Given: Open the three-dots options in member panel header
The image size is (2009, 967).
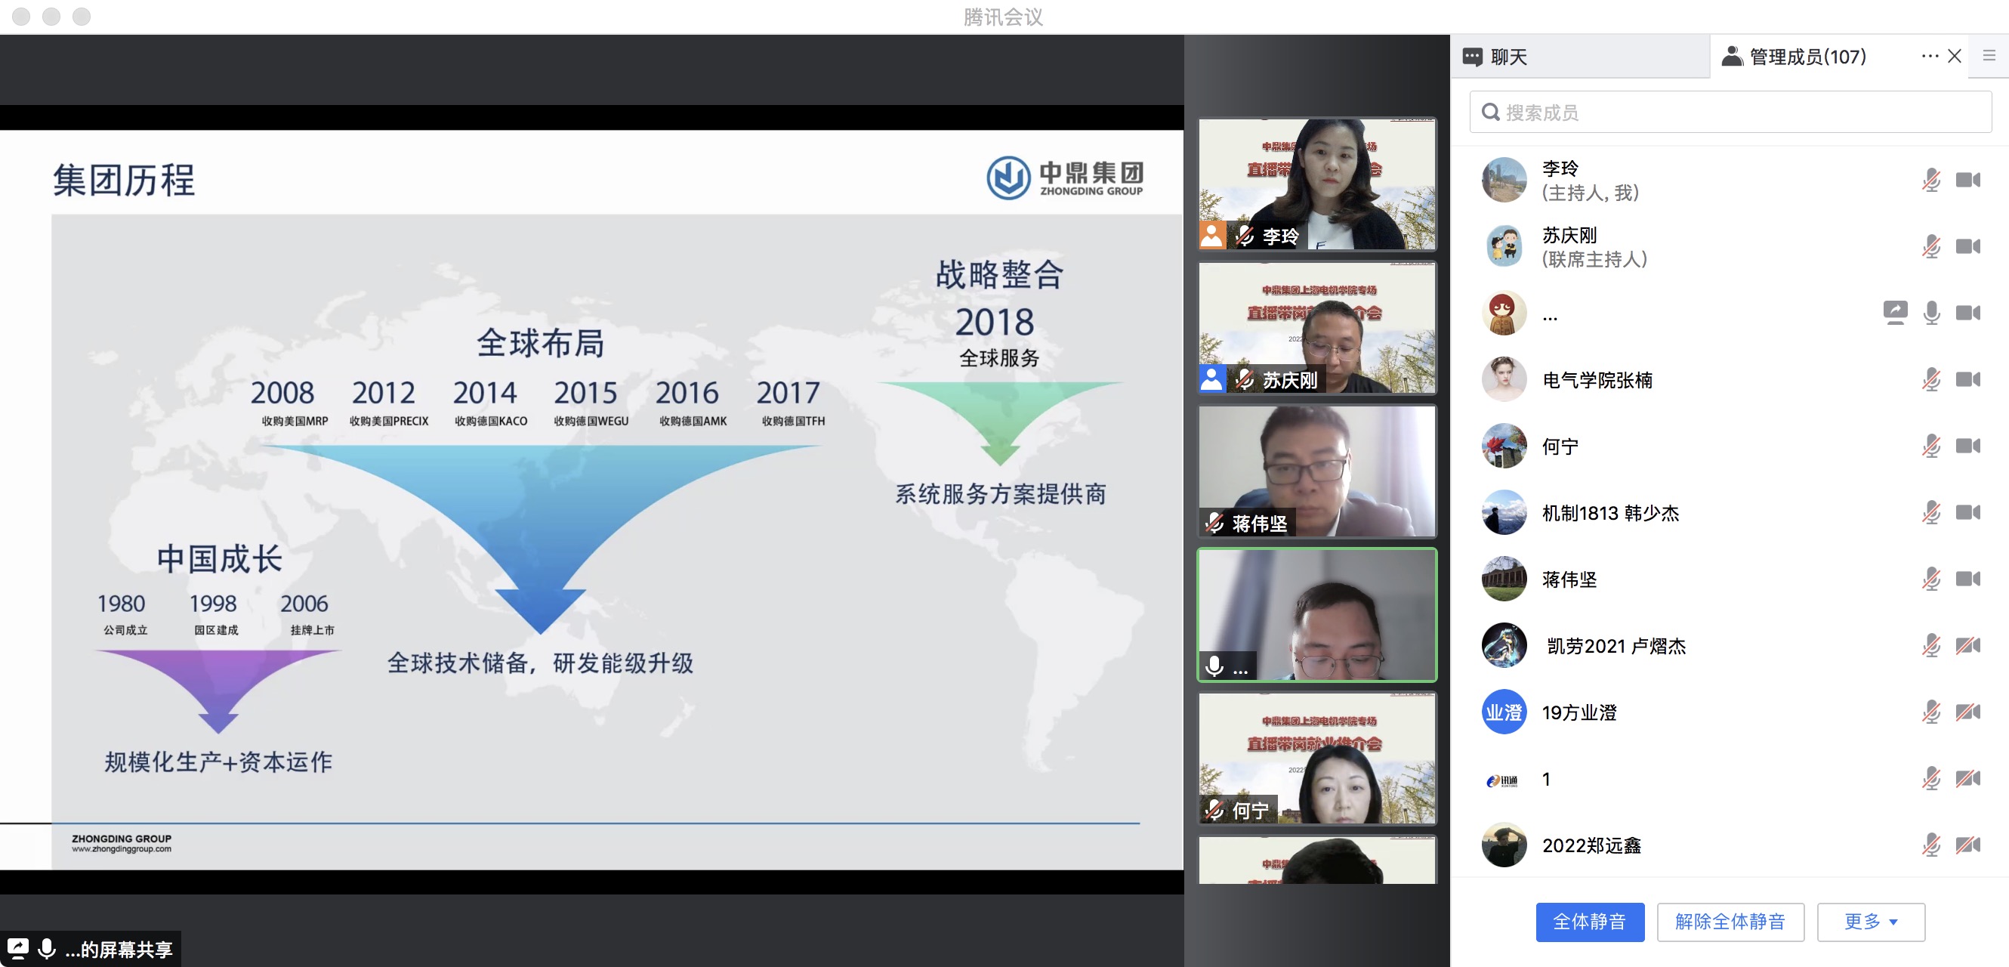Looking at the screenshot, I should (1930, 56).
